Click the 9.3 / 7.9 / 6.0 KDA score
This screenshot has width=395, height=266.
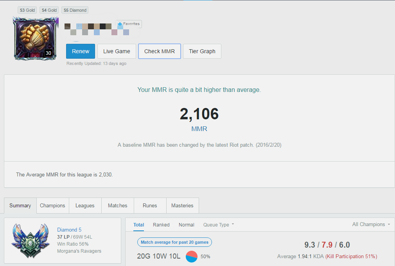[x=327, y=245]
